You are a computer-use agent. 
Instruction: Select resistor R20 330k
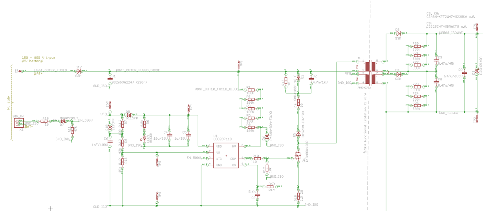coord(417,46)
